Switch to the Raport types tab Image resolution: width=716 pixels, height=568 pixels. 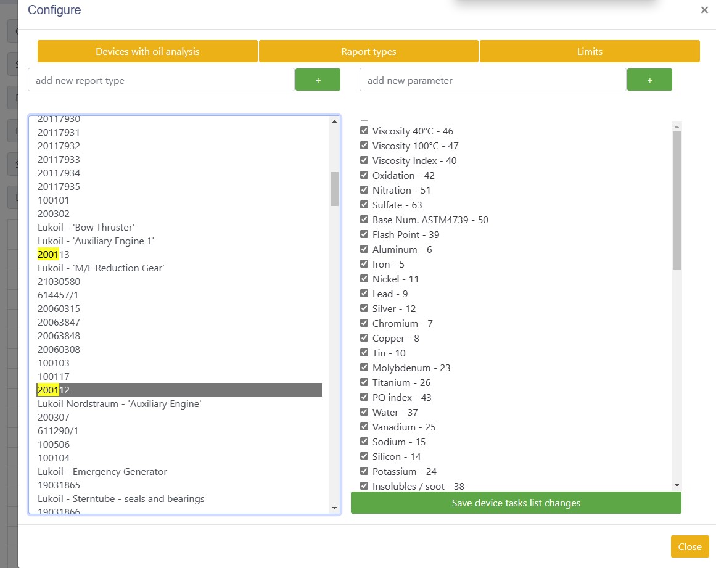tap(368, 51)
